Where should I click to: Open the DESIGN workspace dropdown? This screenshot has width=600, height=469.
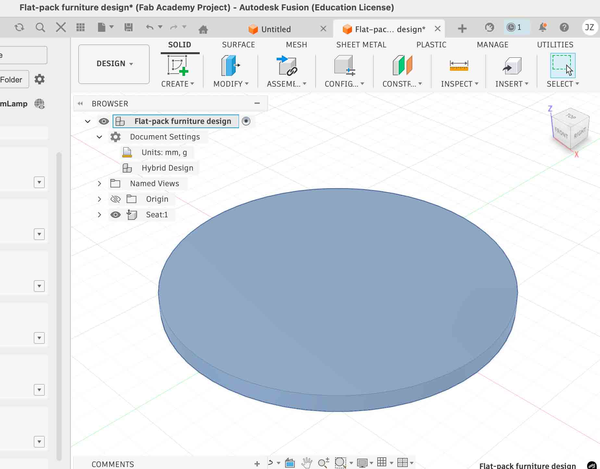(114, 64)
